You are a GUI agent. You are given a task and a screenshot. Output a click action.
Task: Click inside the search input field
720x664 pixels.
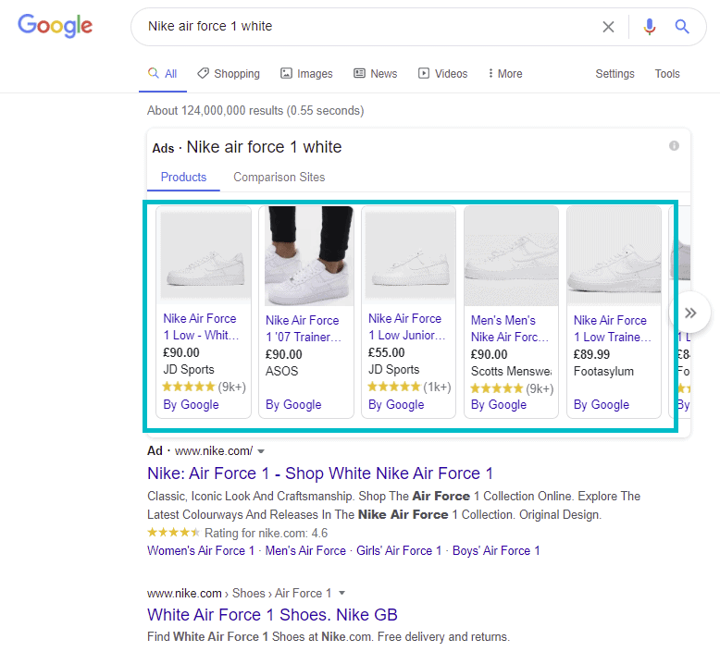point(370,27)
